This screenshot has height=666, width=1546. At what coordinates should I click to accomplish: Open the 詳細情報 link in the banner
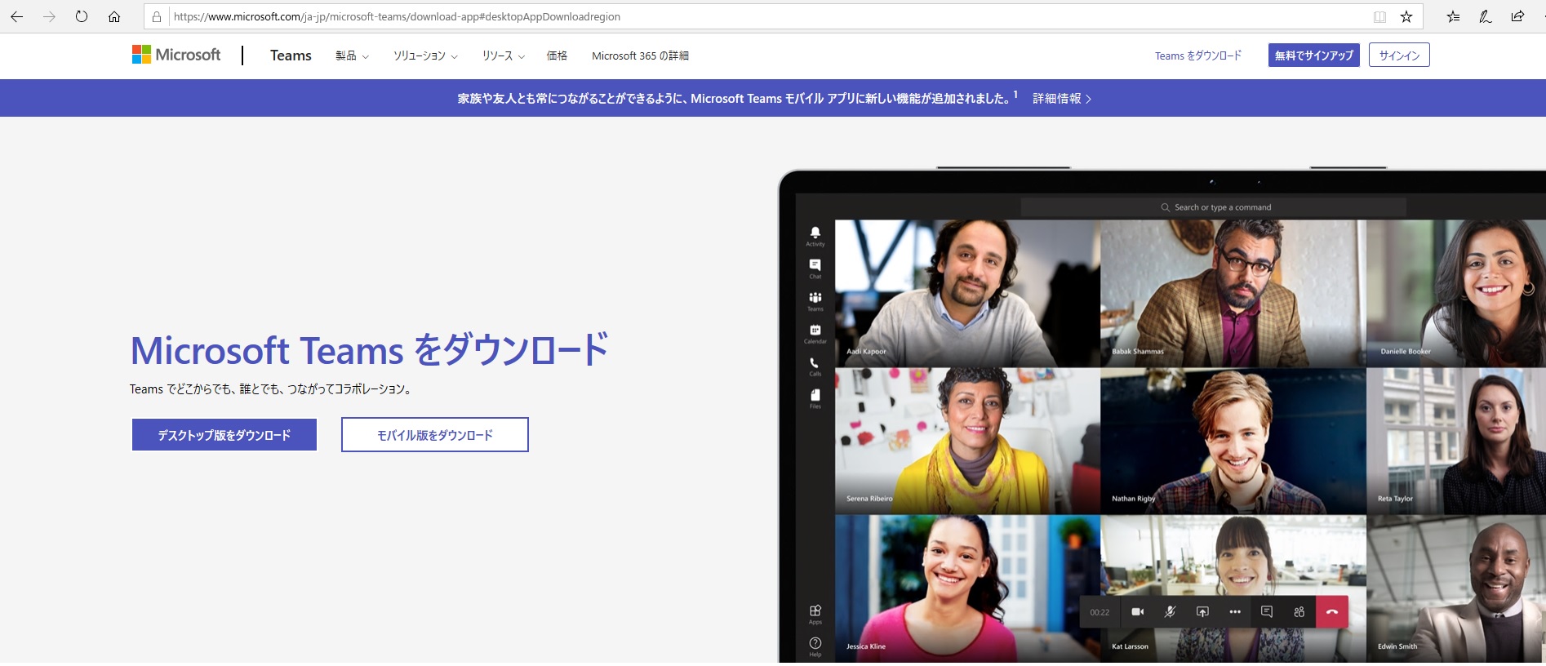[1062, 99]
